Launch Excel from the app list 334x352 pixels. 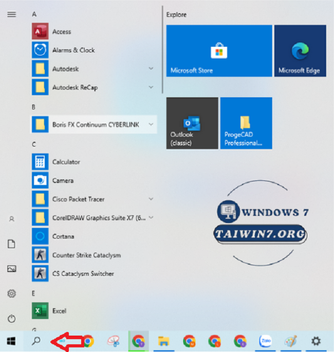pyautogui.click(x=93, y=311)
